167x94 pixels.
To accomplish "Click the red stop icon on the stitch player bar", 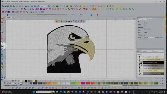I will click(x=97, y=15).
